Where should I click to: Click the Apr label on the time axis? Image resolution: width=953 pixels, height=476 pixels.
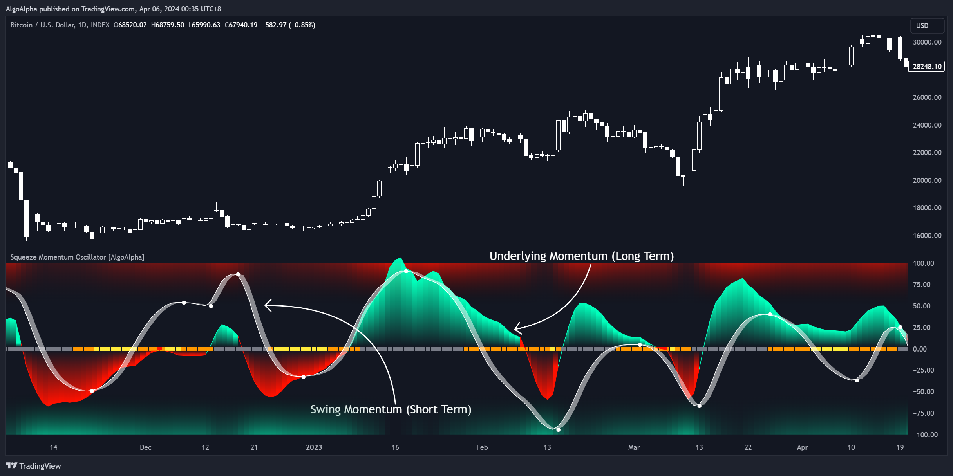[802, 447]
